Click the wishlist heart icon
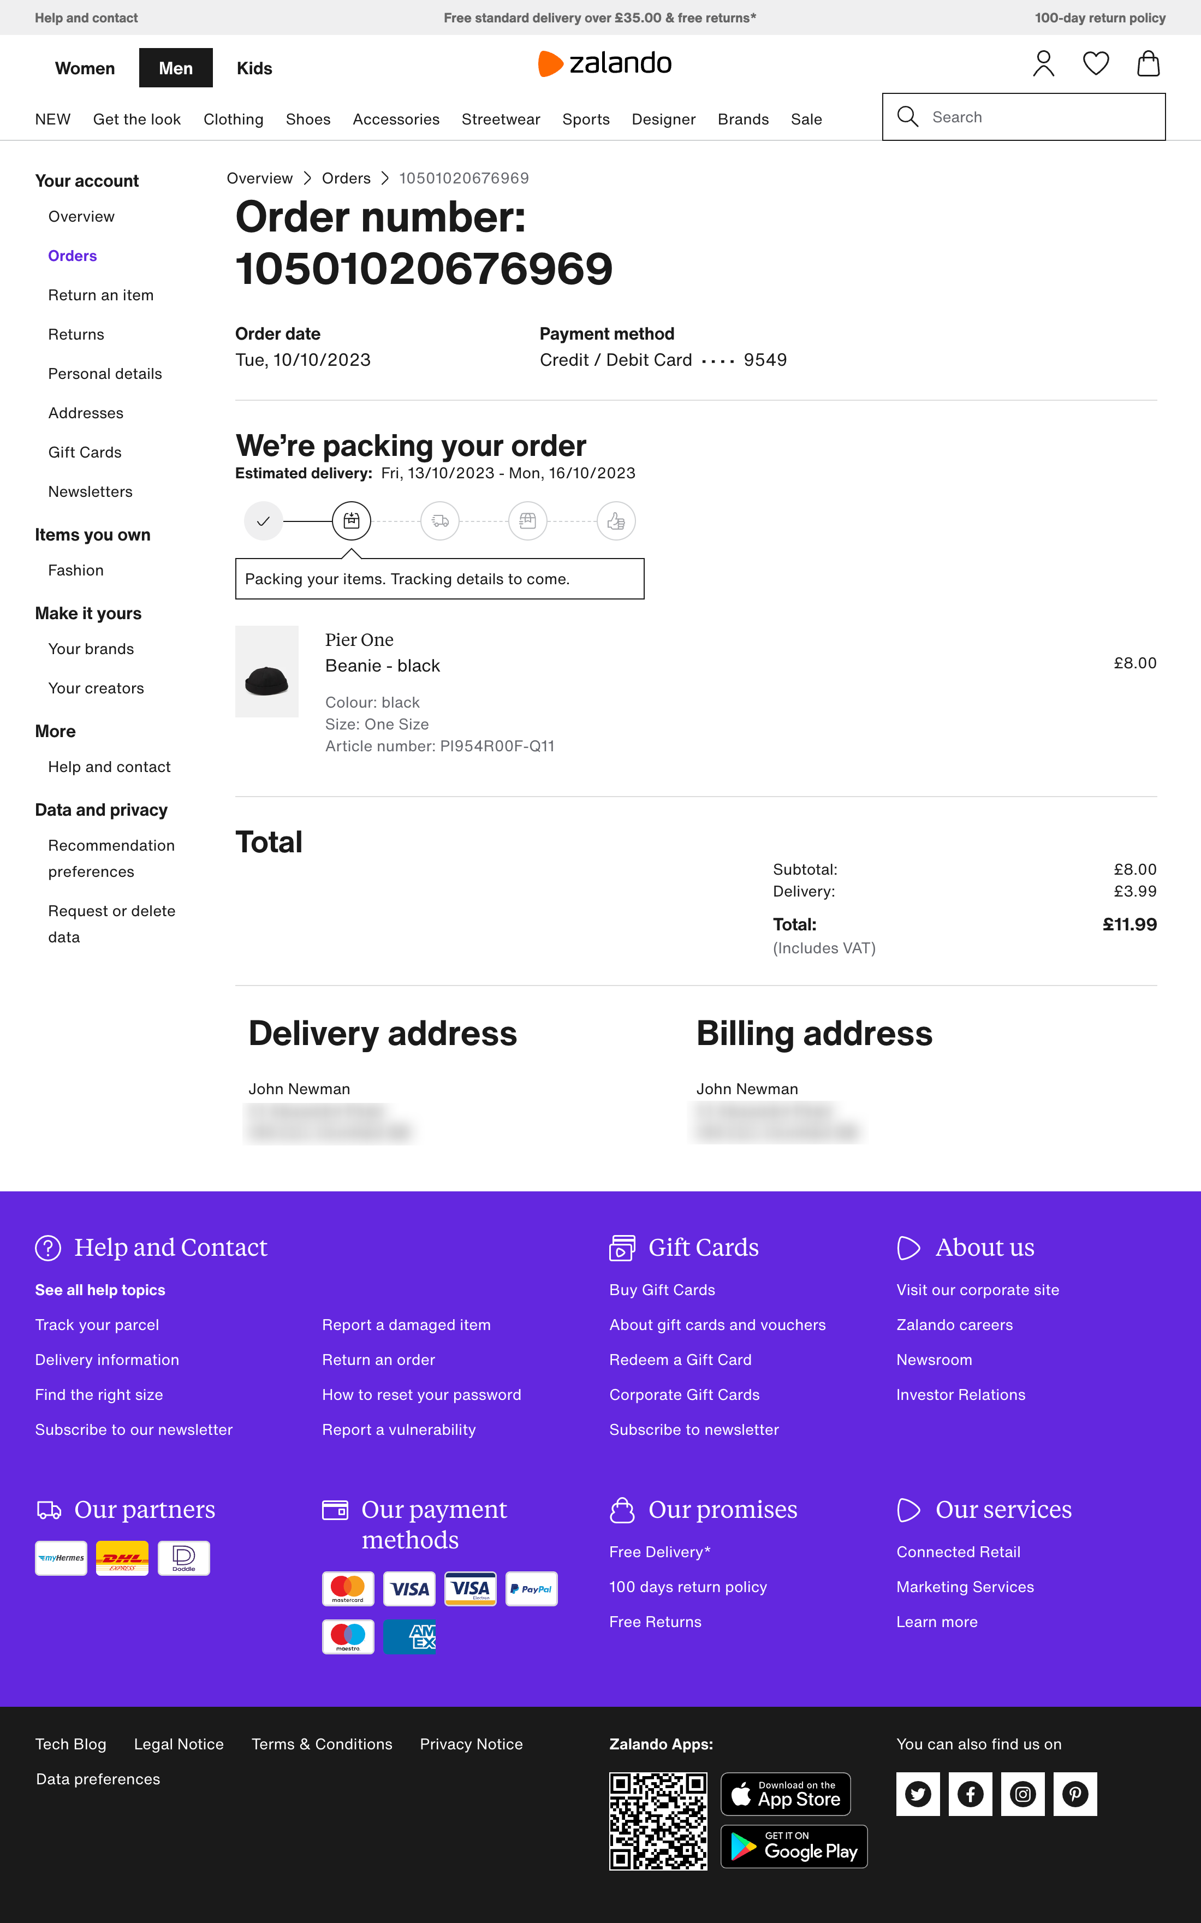Image resolution: width=1201 pixels, height=1923 pixels. click(1096, 63)
